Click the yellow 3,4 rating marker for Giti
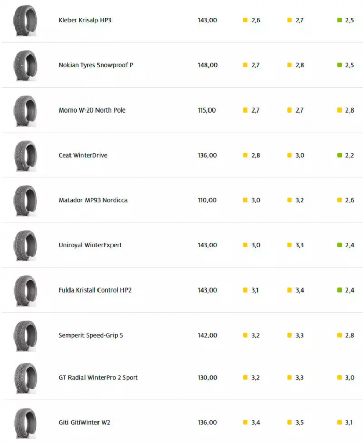This screenshot has width=363, height=443. coord(246,423)
